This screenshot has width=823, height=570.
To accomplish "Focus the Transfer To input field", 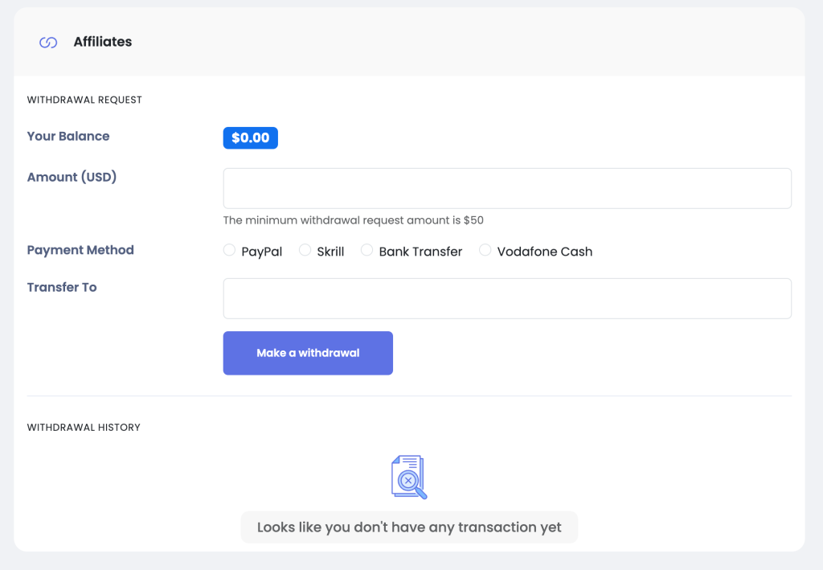I will click(x=507, y=298).
